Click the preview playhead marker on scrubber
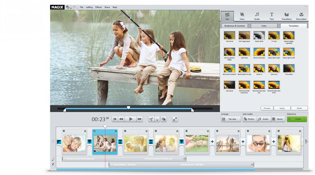The height and width of the screenshot is (175, 315). (x=129, y=108)
